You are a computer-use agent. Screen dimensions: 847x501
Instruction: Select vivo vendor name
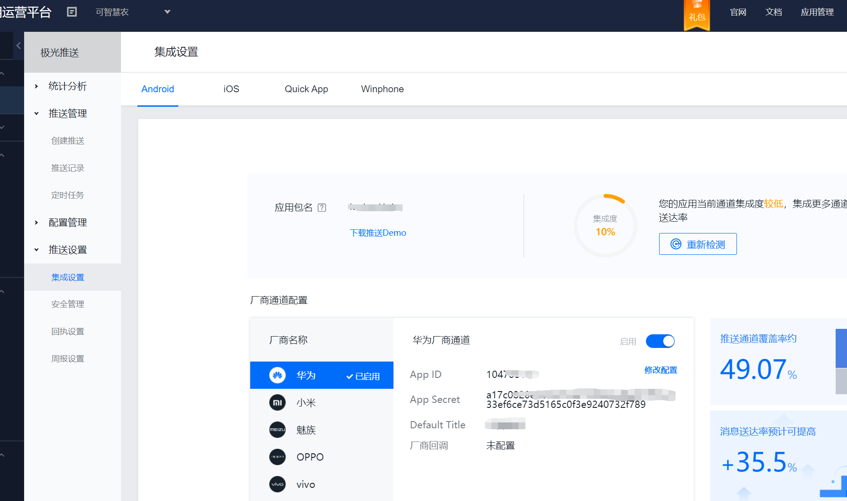pos(306,485)
